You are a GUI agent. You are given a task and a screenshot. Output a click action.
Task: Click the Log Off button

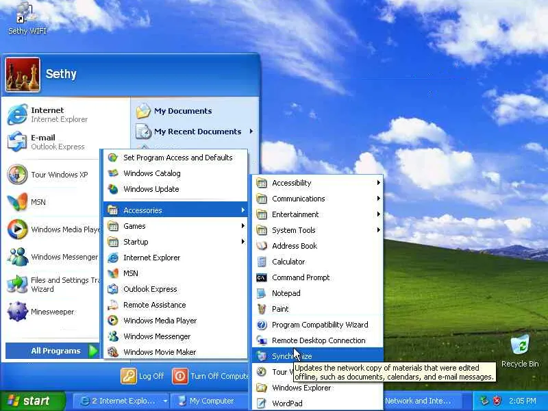click(142, 376)
